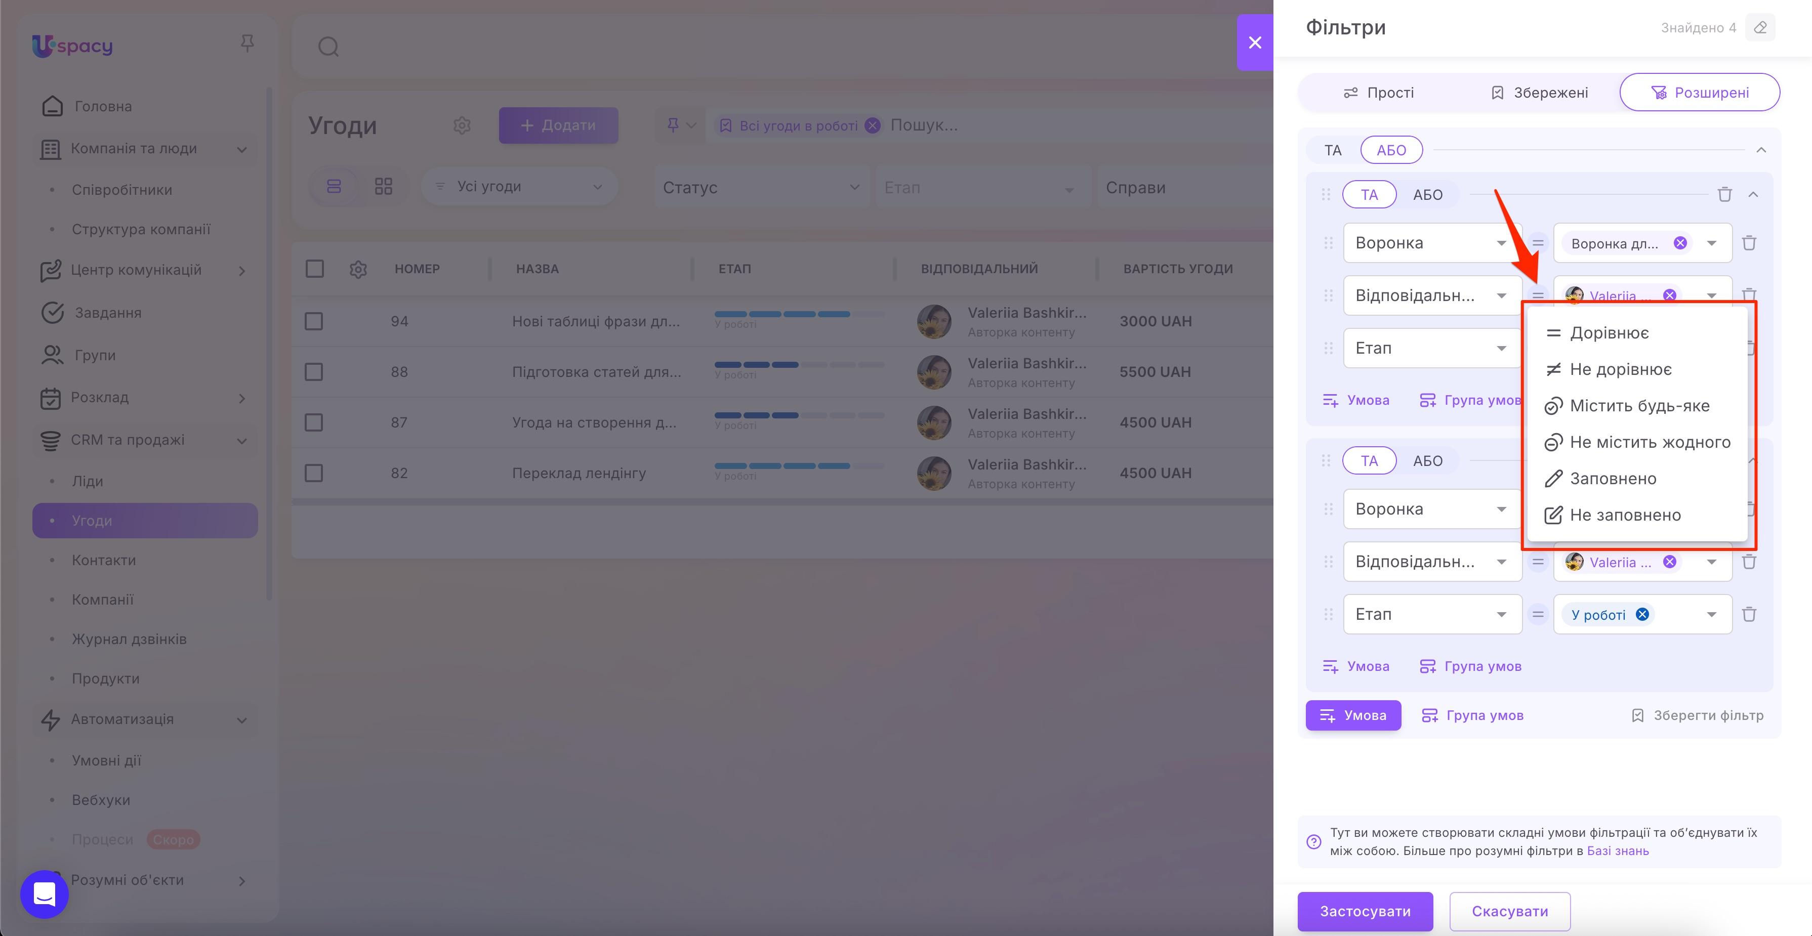
Task: Apply filters with Застосувати button
Action: click(1365, 911)
